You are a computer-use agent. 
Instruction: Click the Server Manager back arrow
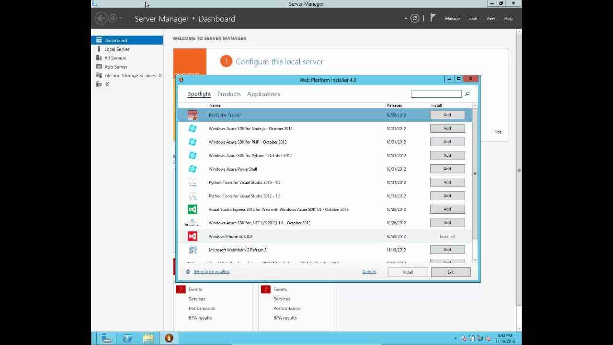pos(101,18)
